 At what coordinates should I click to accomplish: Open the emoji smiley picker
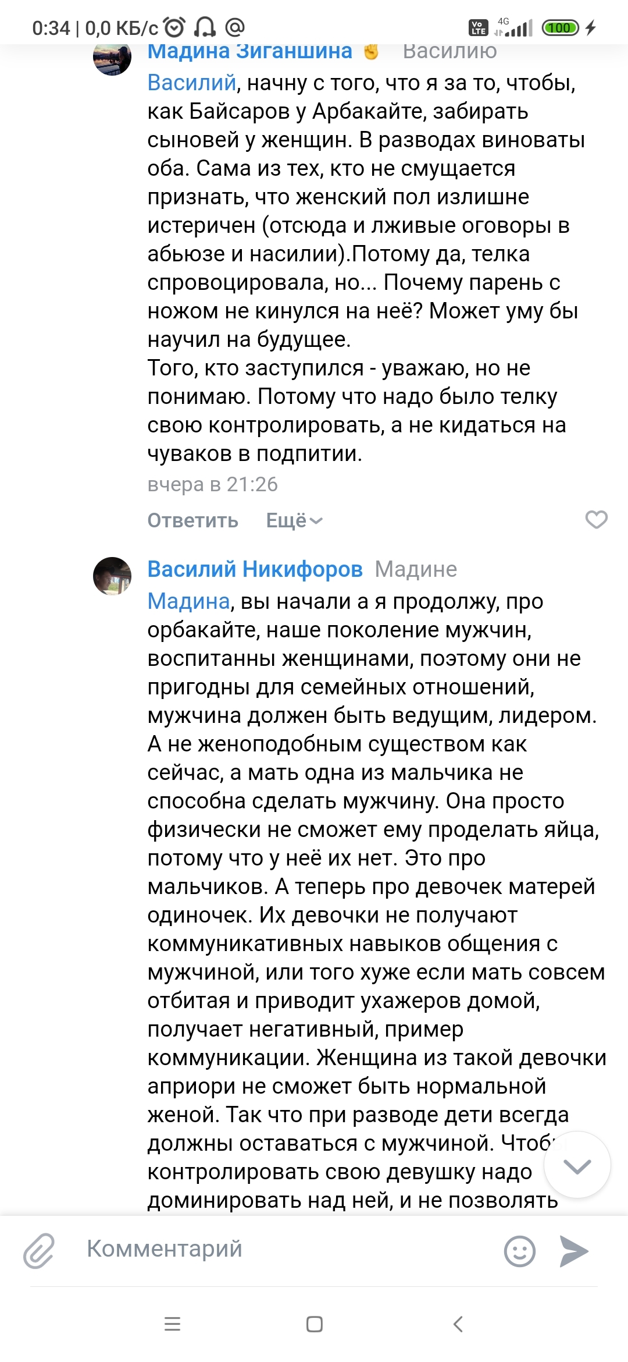[x=519, y=1251]
